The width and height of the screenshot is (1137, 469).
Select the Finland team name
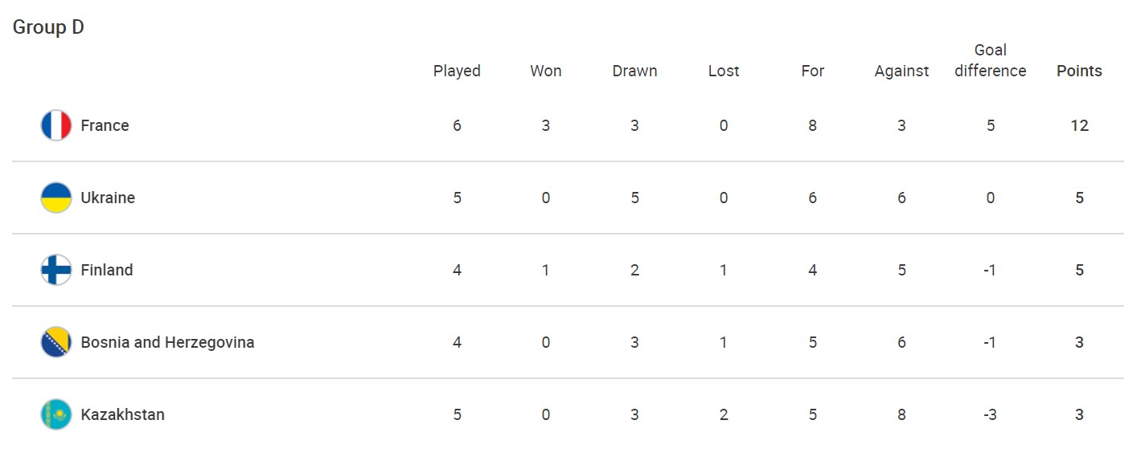[x=107, y=271]
